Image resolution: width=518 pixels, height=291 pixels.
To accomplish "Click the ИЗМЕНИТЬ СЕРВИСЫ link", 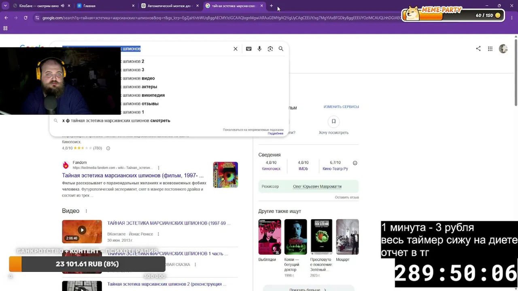I will point(341,107).
